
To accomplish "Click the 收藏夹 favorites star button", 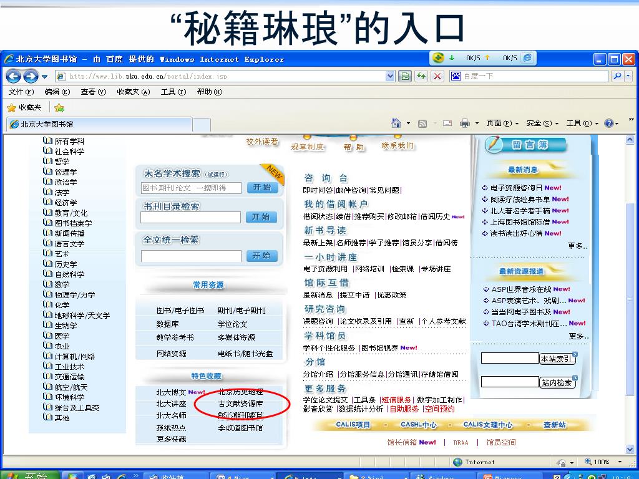I will click(24, 107).
